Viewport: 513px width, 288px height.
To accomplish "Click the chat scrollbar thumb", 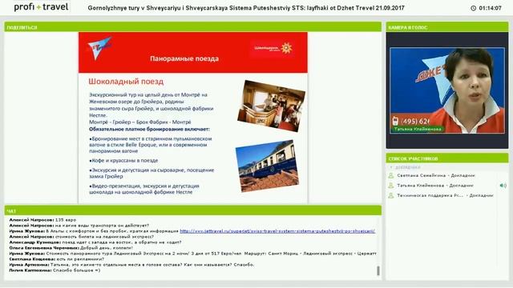I will (378, 270).
